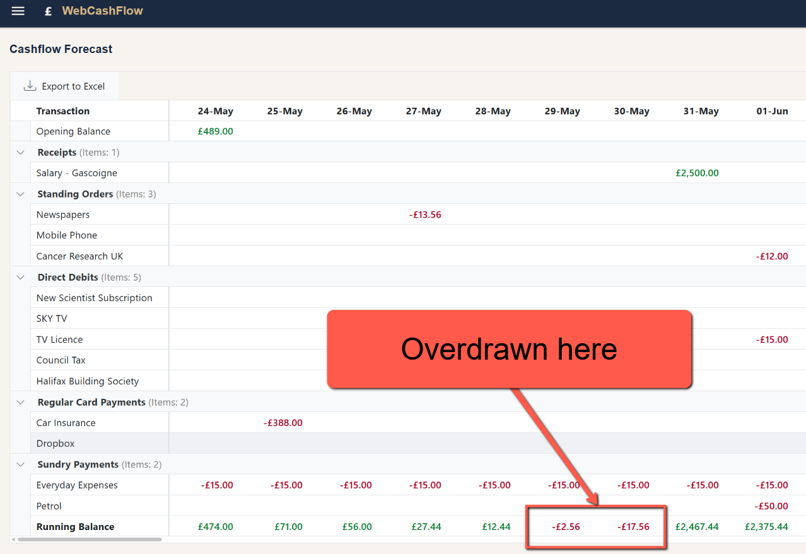
Task: Select the 24-May column header
Action: click(215, 111)
